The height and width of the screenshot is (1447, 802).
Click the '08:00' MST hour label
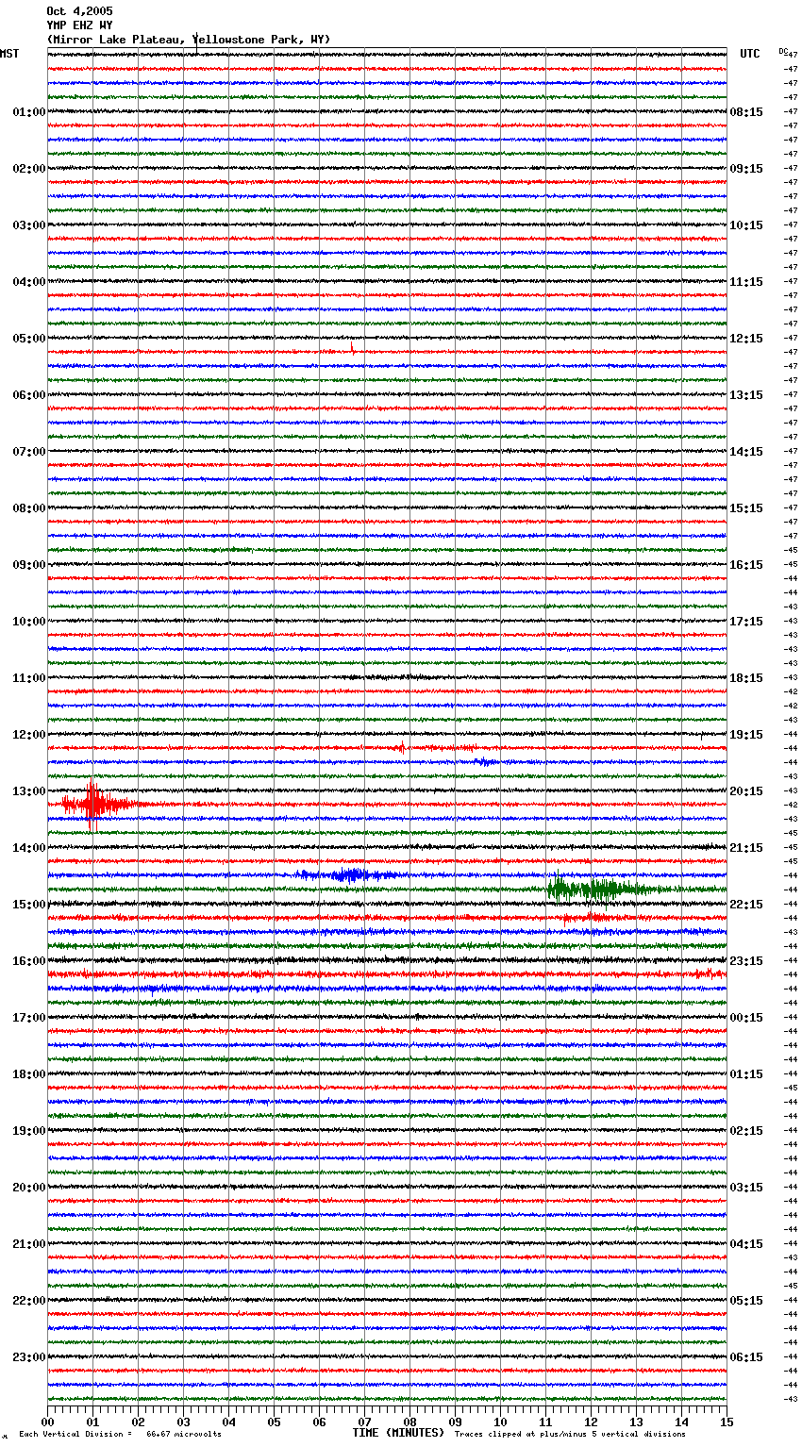29,508
